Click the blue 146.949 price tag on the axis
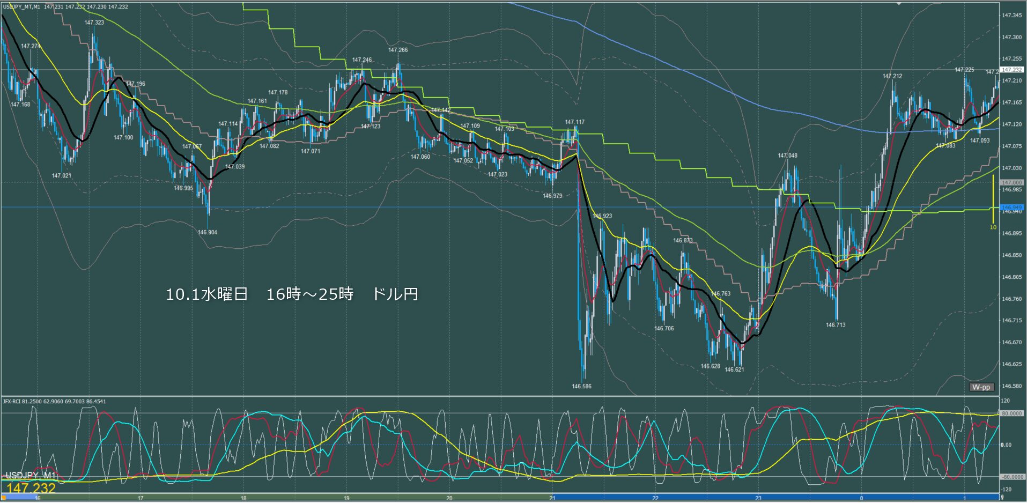Image resolution: width=1027 pixels, height=503 pixels. 1011,208
